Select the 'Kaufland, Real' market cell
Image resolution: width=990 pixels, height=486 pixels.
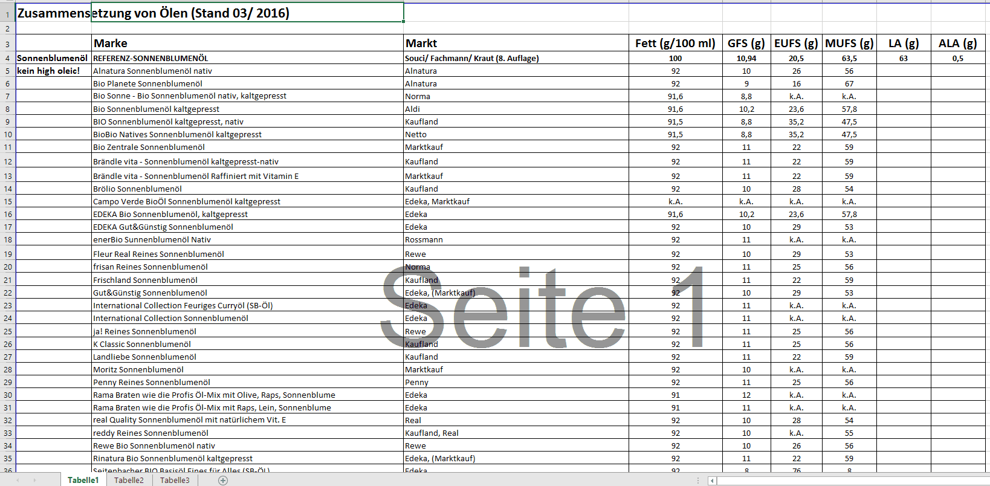coord(516,433)
